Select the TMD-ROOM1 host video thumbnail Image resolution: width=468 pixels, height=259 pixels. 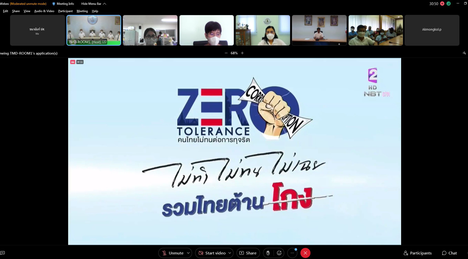point(94,30)
